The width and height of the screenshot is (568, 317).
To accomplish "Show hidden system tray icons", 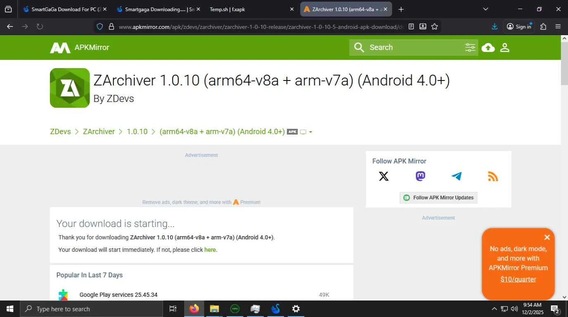I will pos(494,309).
